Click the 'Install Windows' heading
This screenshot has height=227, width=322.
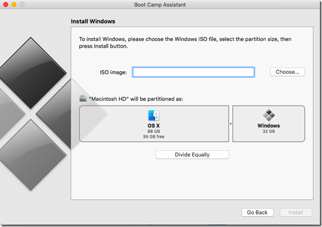pos(93,21)
